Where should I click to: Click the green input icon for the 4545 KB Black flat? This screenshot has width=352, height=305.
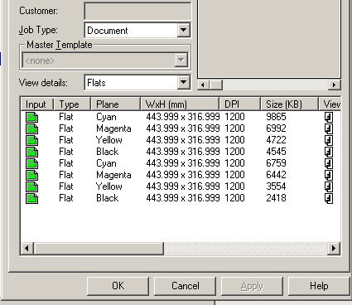tap(31, 152)
